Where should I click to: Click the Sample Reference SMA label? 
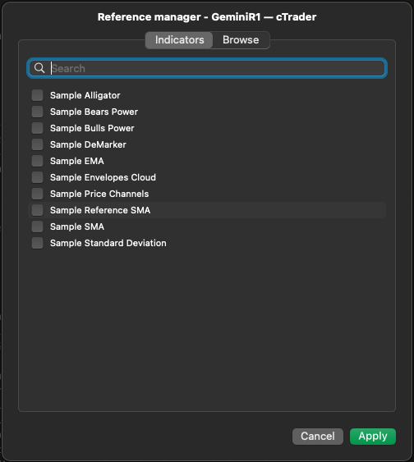tap(100, 210)
